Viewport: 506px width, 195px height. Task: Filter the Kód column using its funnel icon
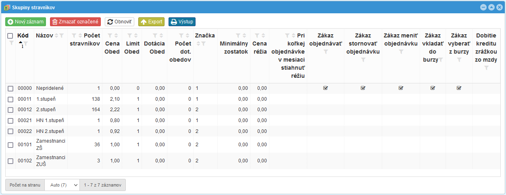click(26, 43)
